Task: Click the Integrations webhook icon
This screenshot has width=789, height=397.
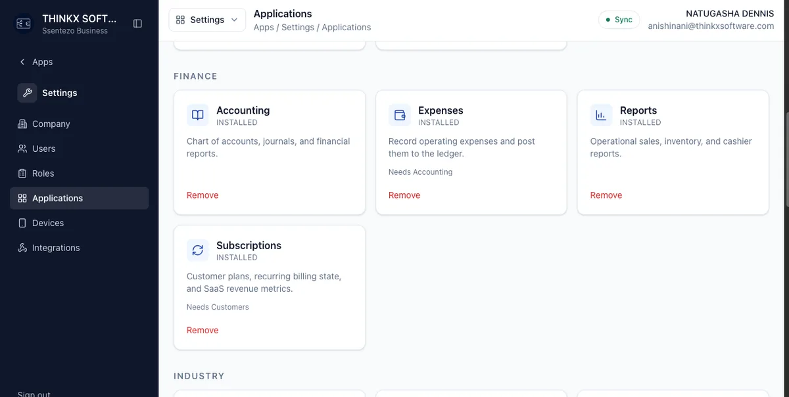Action: pyautogui.click(x=22, y=248)
